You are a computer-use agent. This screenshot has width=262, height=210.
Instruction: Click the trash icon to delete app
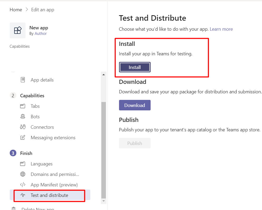pyautogui.click(x=14, y=208)
